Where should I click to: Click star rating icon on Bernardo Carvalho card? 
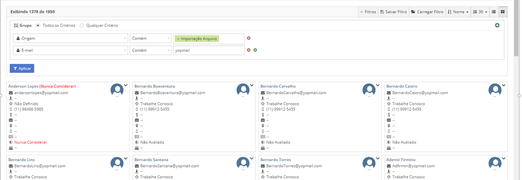click(x=262, y=142)
